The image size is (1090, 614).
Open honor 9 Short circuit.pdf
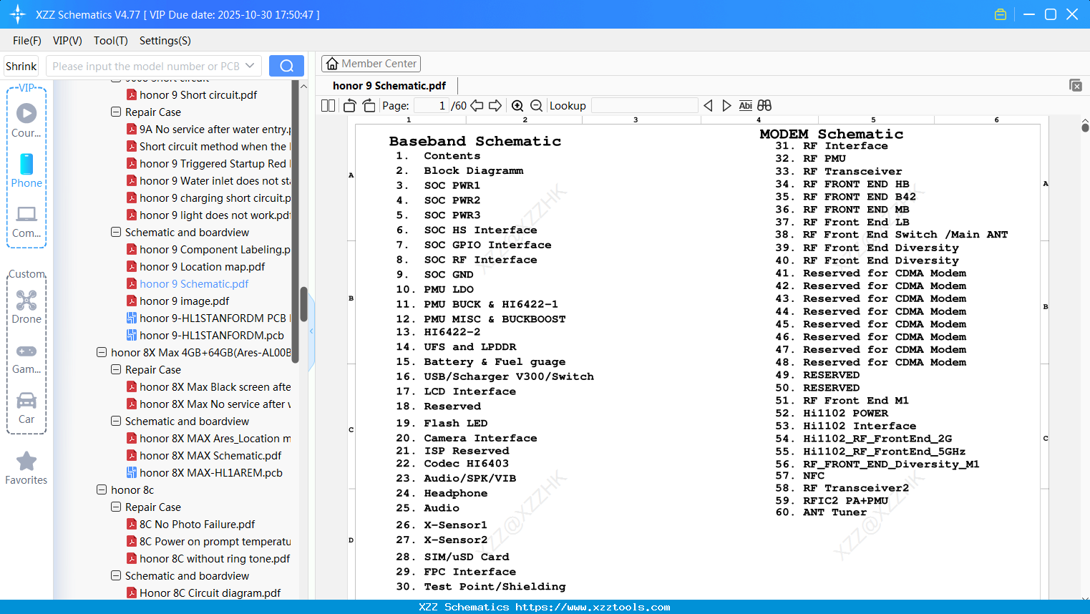coord(192,94)
